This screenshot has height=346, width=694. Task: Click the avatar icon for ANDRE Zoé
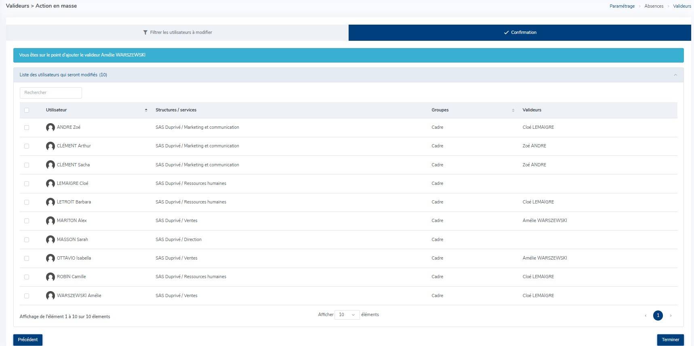point(50,128)
